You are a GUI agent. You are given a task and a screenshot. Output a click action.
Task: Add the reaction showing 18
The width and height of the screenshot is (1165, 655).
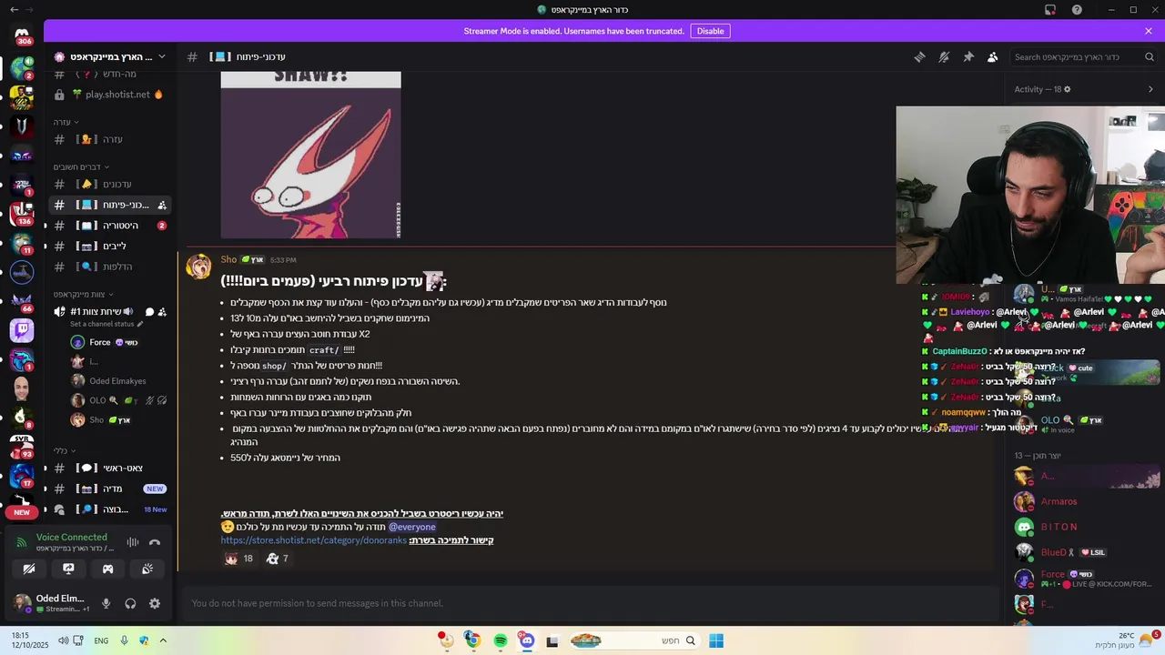[x=239, y=559]
